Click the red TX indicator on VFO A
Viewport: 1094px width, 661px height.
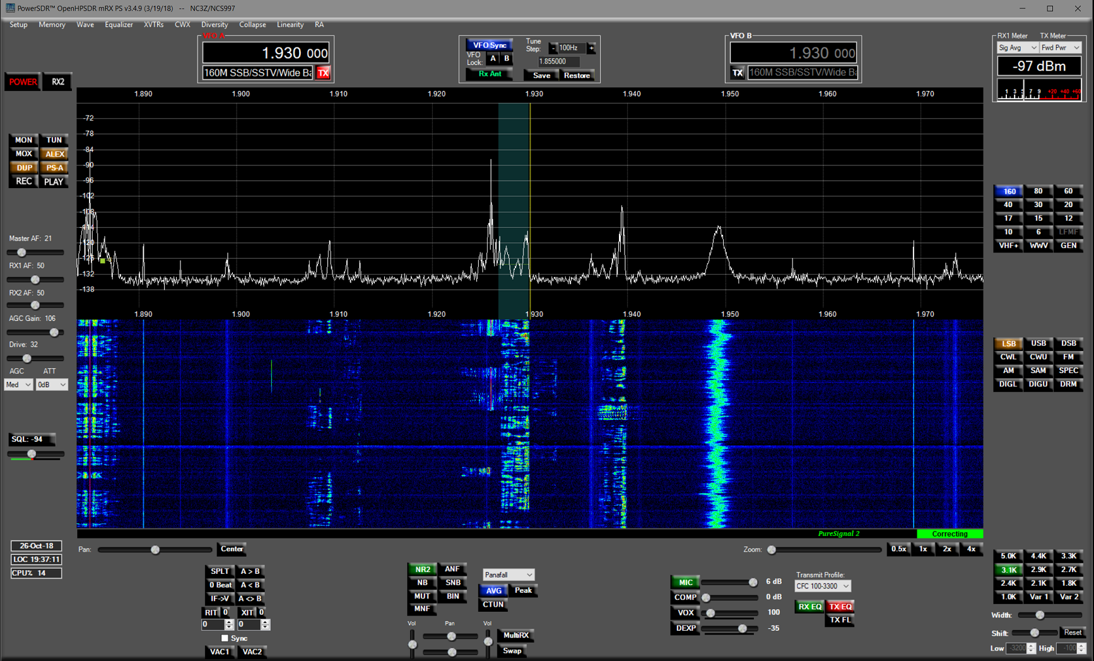pyautogui.click(x=323, y=73)
